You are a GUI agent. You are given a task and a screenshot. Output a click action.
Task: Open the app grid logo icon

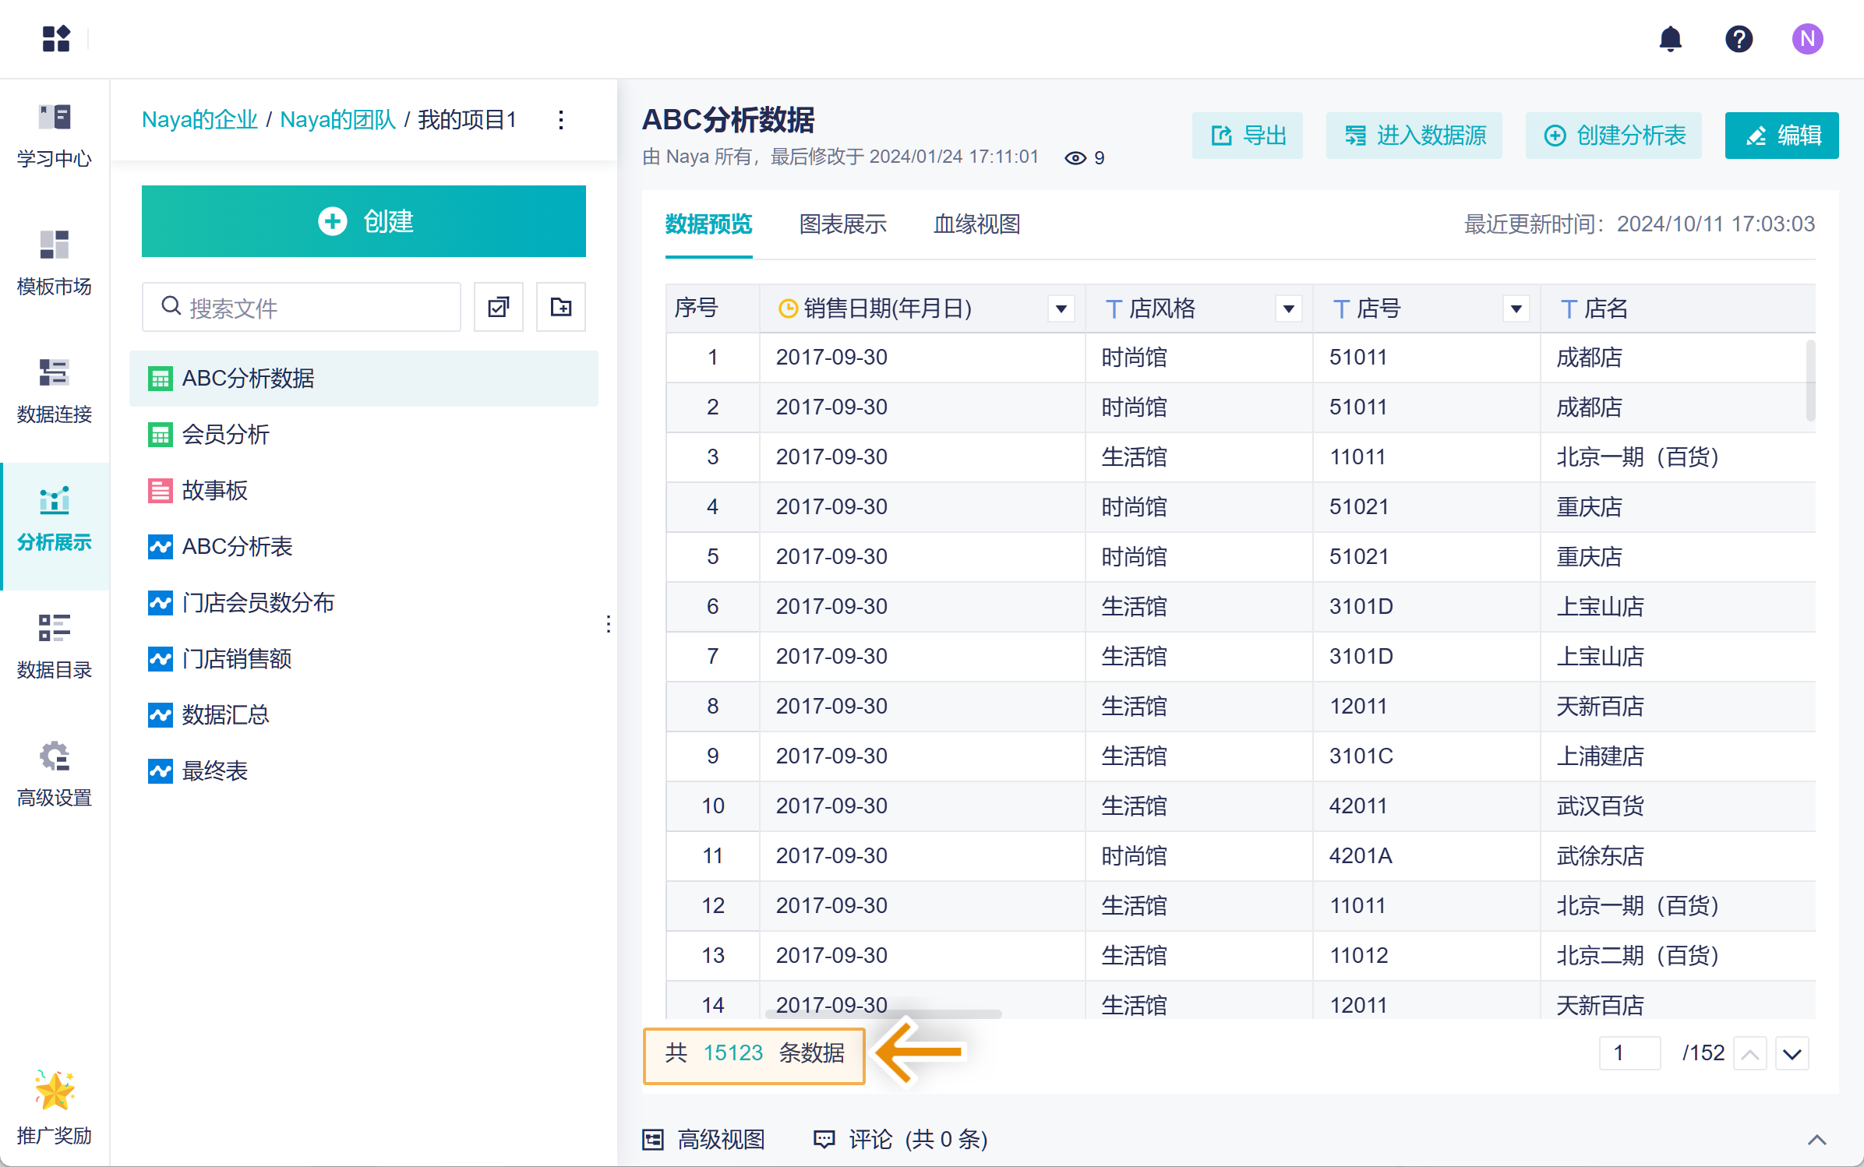pyautogui.click(x=56, y=39)
